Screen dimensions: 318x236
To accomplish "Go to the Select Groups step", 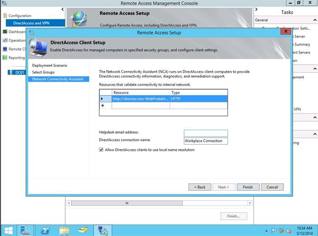I will point(43,72).
